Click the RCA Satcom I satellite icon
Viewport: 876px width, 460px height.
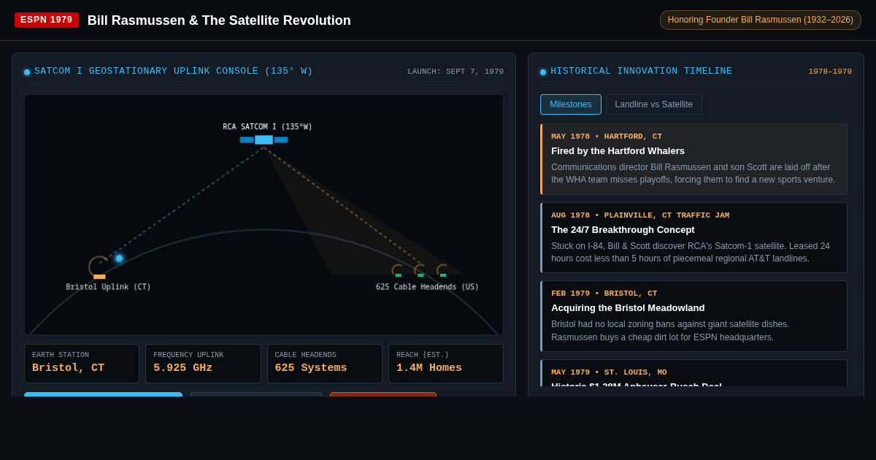264,139
